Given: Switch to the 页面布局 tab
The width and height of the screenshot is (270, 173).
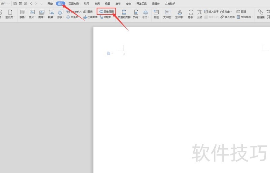Looking at the screenshot, I should [x=74, y=4].
